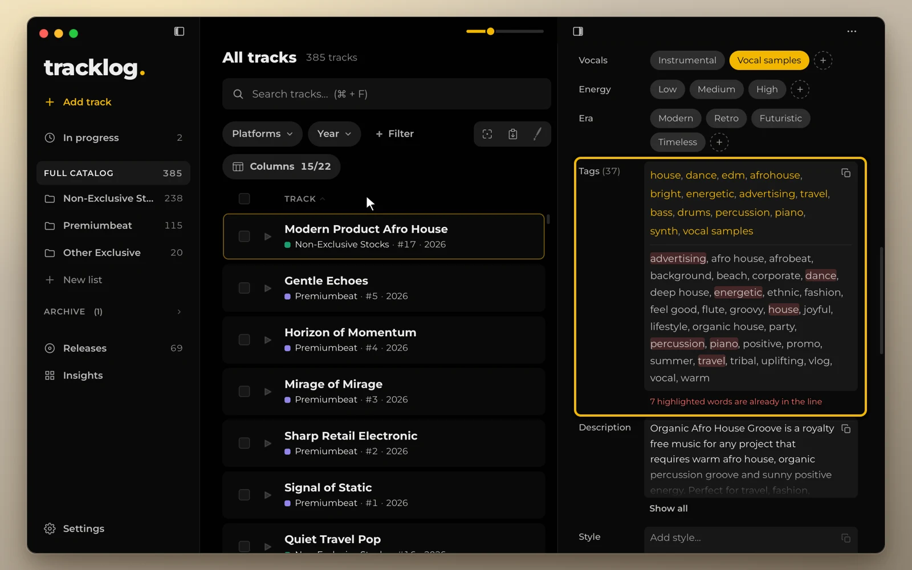Play the Gentle Echoes track
912x570 pixels.
tap(268, 288)
